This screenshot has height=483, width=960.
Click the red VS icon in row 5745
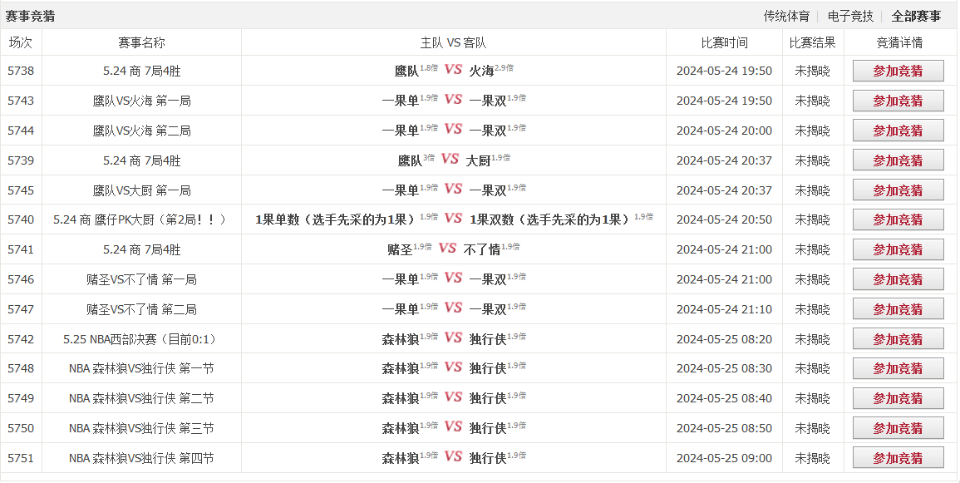[x=453, y=190]
